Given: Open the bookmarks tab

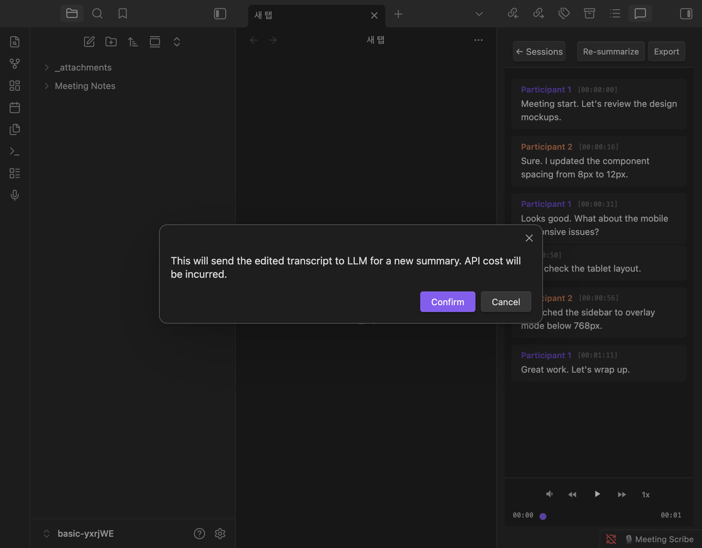Looking at the screenshot, I should (x=122, y=14).
